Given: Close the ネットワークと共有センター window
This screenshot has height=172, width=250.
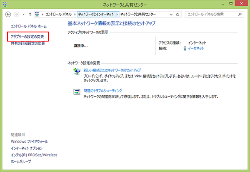Looking at the screenshot, I should (241, 3).
